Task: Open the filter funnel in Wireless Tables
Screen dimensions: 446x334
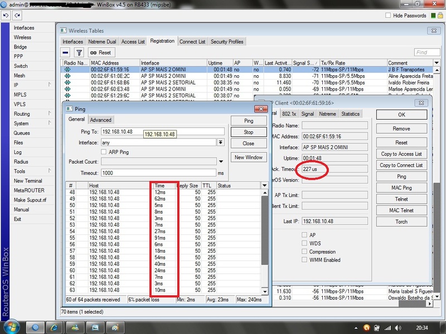Action: tap(79, 52)
